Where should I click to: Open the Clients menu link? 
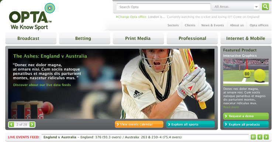coord(190,25)
